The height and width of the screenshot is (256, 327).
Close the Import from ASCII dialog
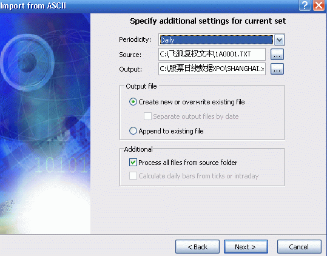coord(319,5)
